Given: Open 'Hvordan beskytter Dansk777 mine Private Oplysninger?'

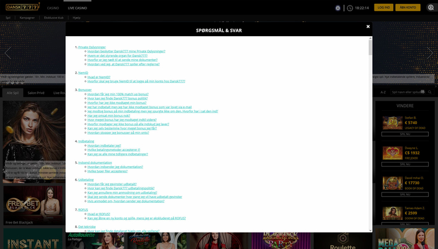Looking at the screenshot, I should [126, 52].
